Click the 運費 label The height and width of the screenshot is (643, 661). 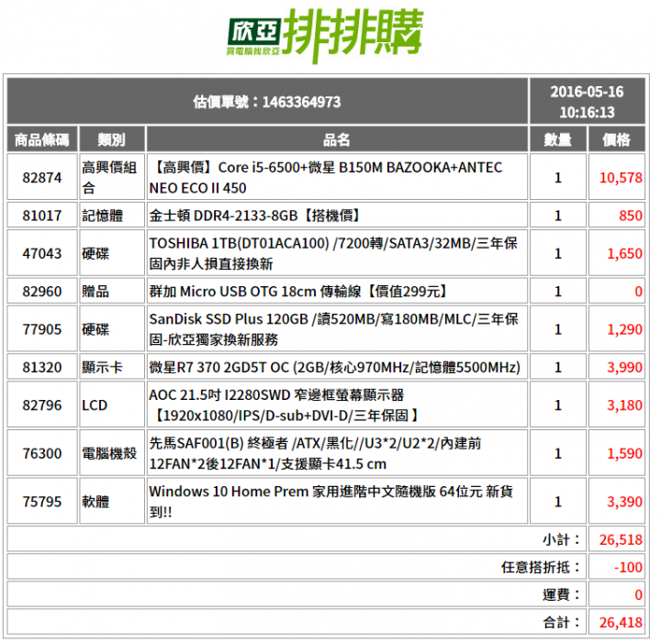[562, 594]
